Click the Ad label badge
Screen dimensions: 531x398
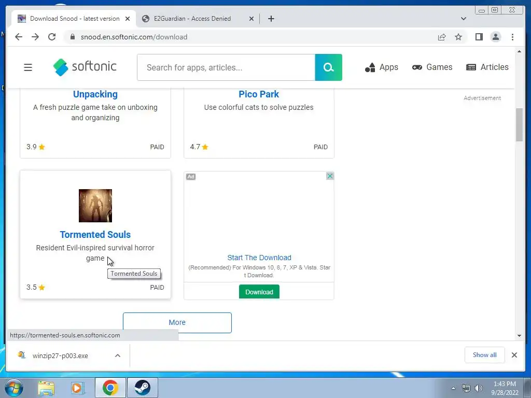click(191, 176)
